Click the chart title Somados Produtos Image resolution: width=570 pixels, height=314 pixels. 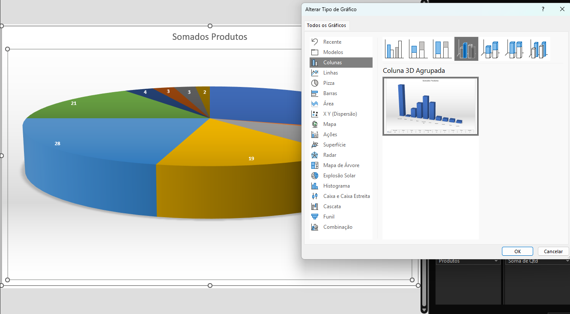coord(210,37)
